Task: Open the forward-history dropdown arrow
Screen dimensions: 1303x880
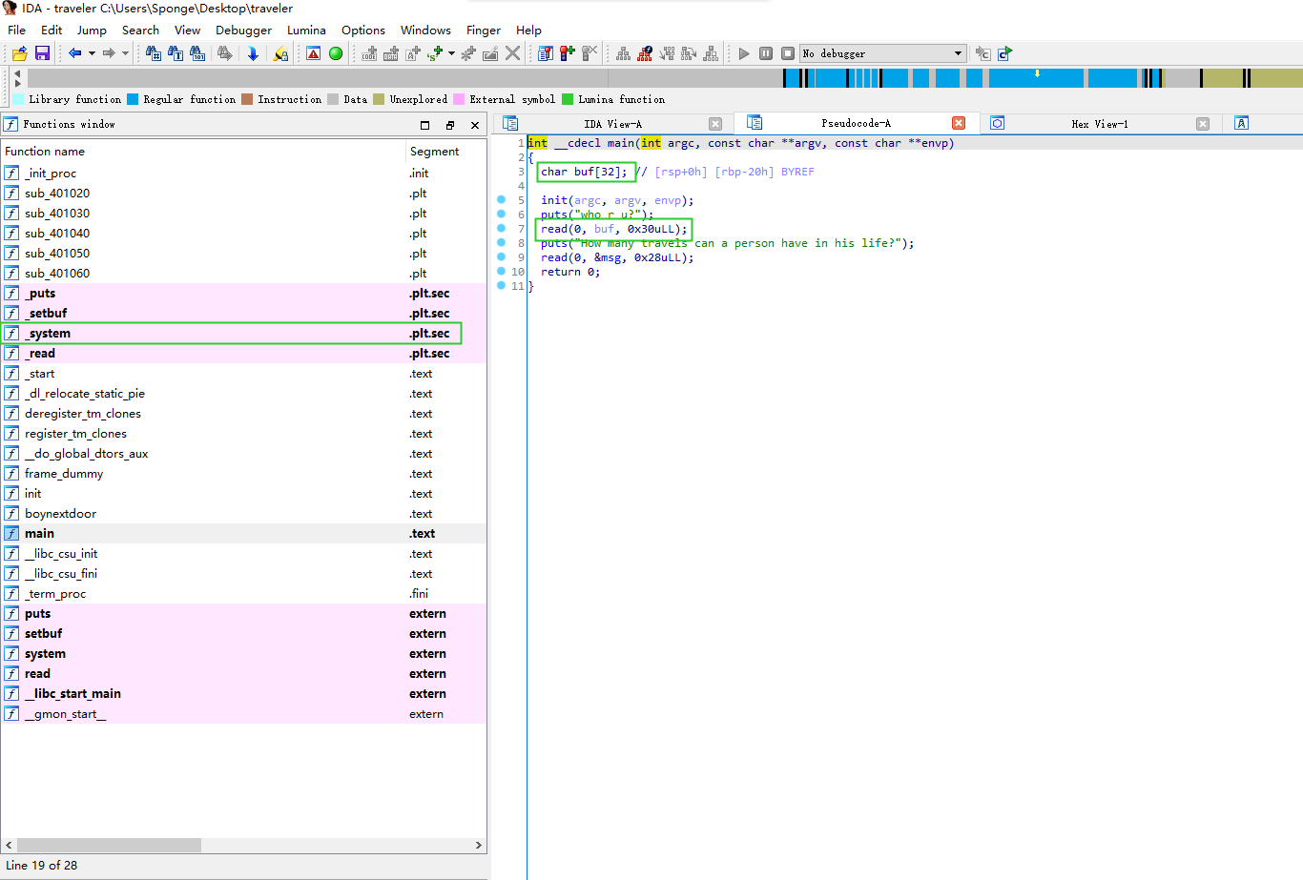Action: coord(125,53)
